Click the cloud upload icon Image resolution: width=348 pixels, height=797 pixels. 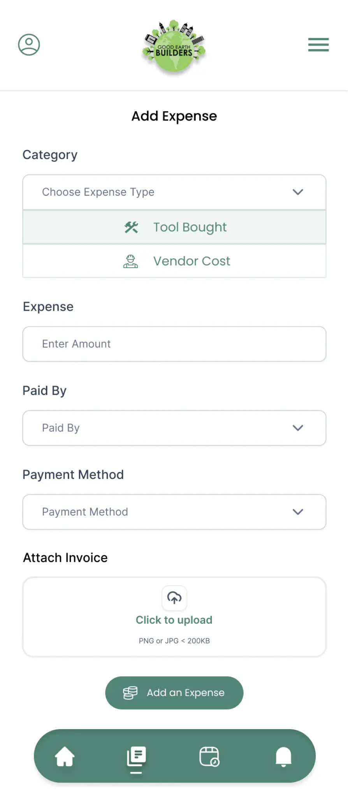[x=174, y=598]
